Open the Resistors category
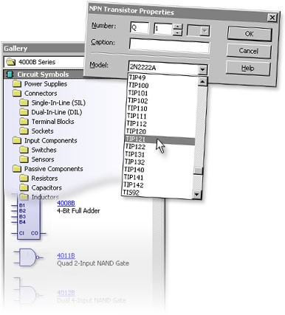Screen dimensions: 285x315 [44, 179]
